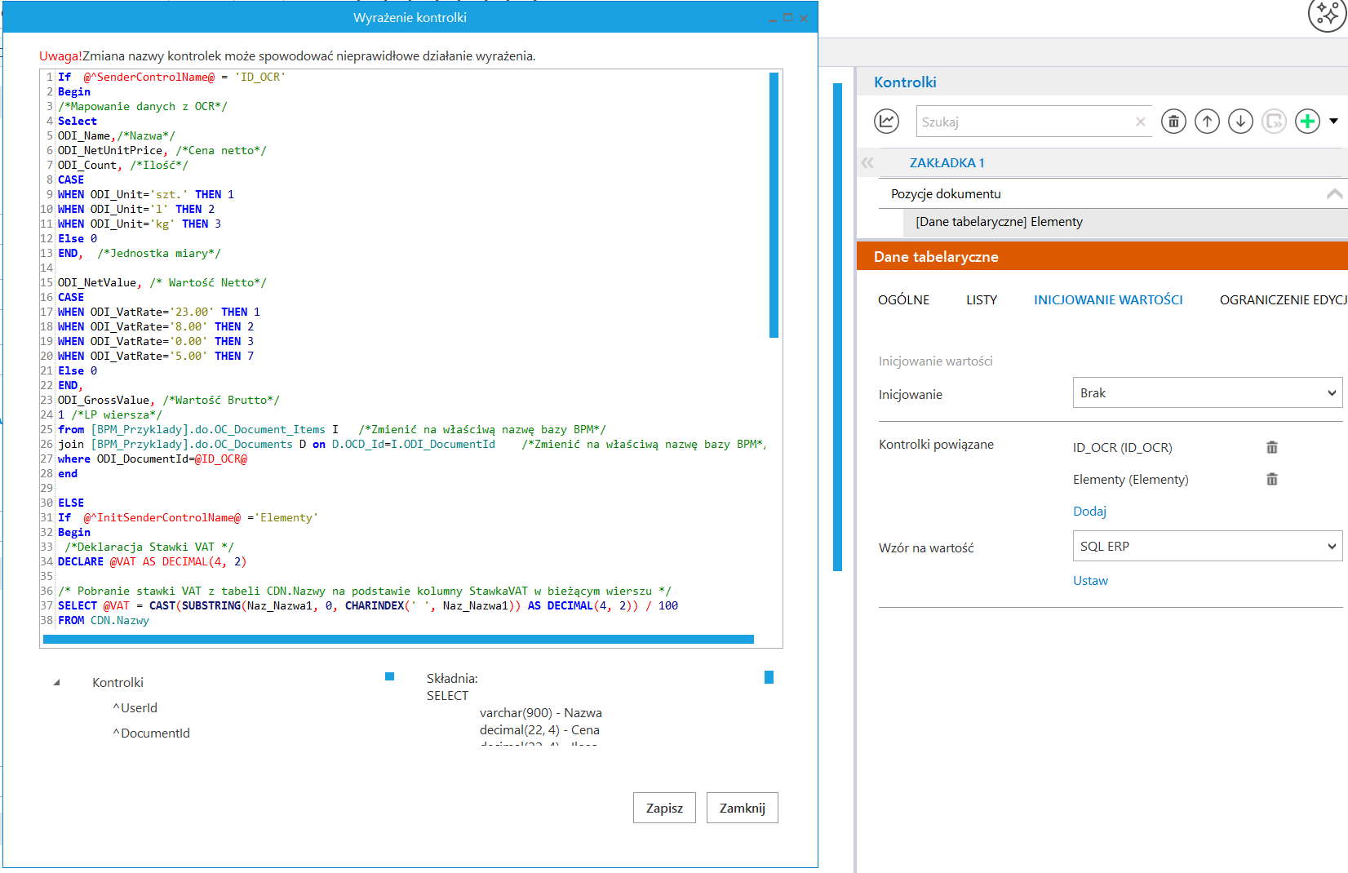
Task: Click the green plus add control icon
Action: coord(1307,122)
